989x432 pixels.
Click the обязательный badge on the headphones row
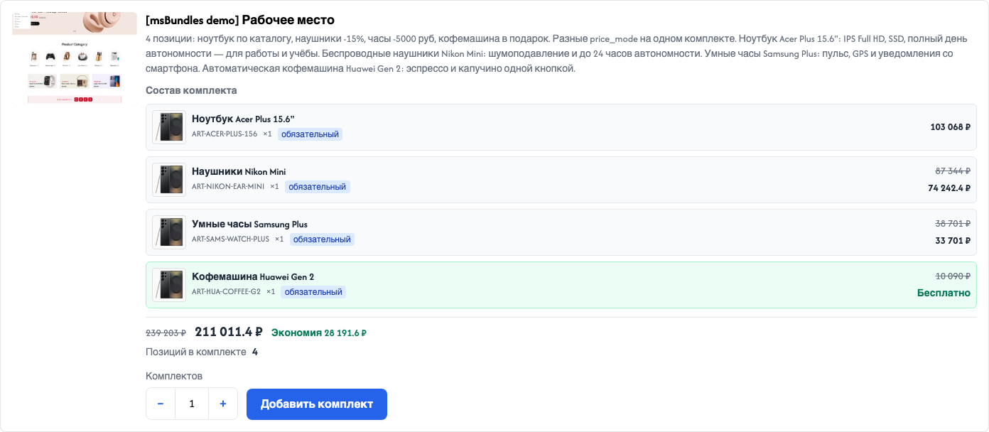(318, 186)
